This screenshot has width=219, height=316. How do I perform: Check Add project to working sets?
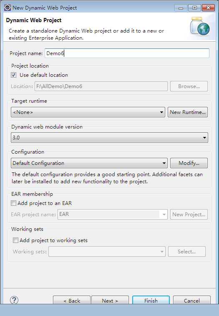tap(15, 240)
